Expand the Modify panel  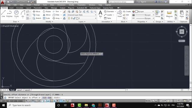tap(49, 22)
